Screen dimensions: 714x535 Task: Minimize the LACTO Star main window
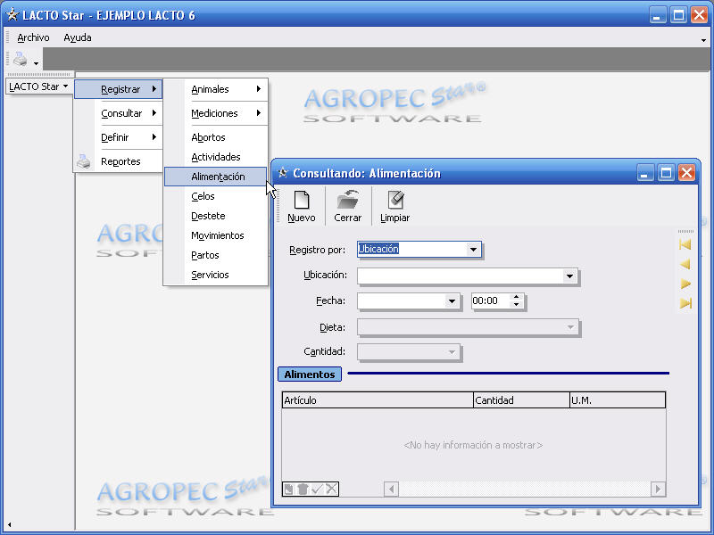point(657,15)
